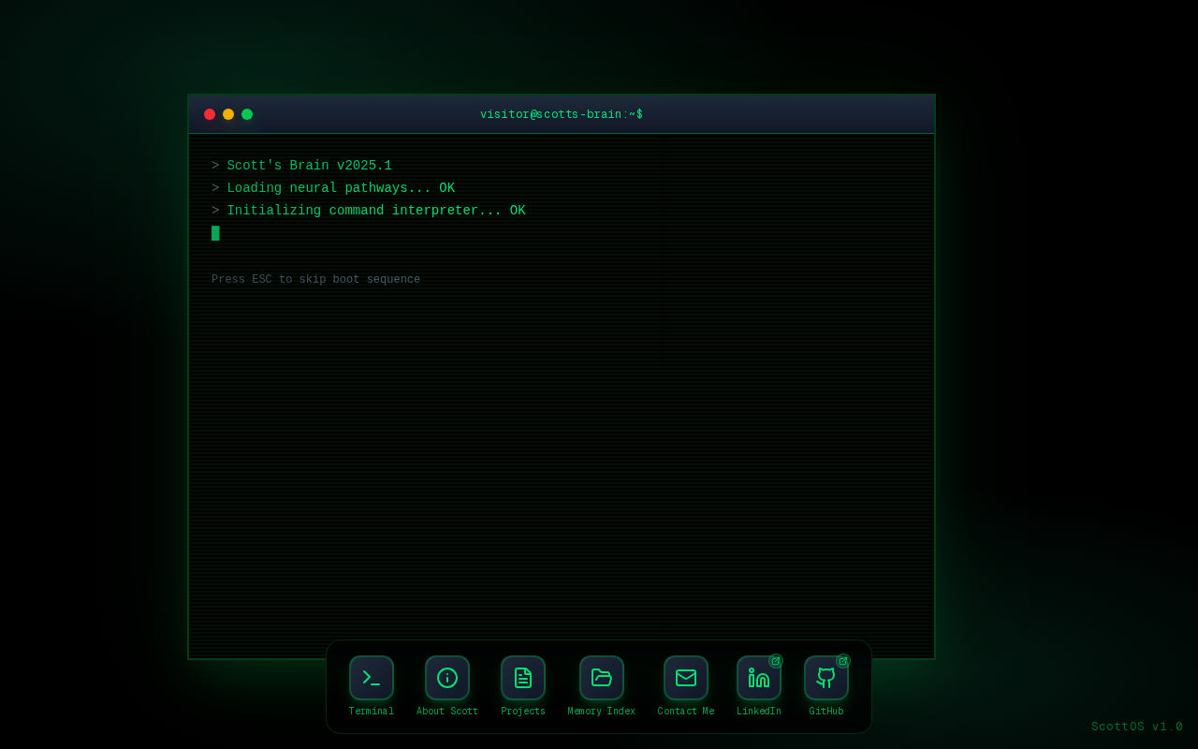
Task: Open the LinkedIn dock icon
Action: (758, 679)
